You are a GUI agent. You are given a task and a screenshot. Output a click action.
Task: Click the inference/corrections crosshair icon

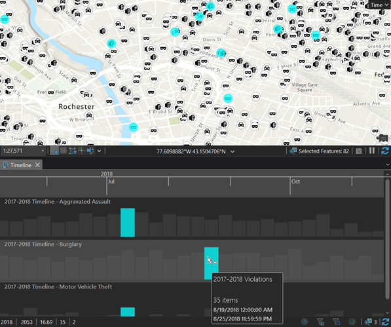click(x=81, y=151)
